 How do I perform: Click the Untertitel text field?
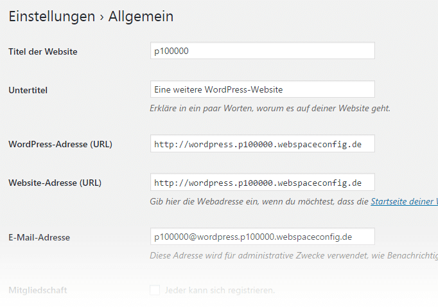pos(262,89)
